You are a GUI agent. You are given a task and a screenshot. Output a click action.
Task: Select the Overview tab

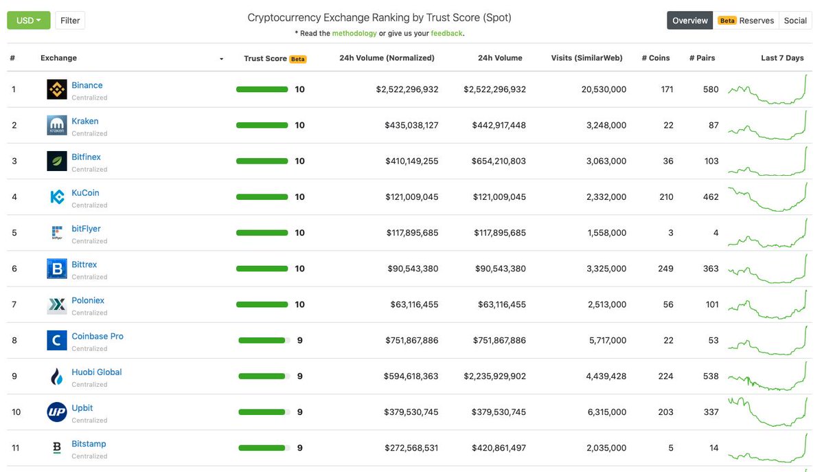[x=690, y=21]
